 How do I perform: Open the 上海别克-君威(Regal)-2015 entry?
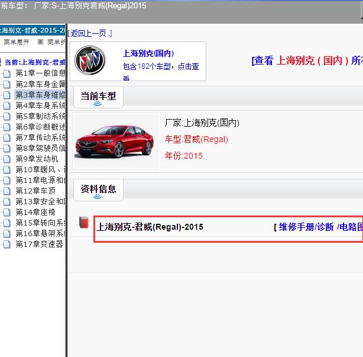click(x=150, y=227)
